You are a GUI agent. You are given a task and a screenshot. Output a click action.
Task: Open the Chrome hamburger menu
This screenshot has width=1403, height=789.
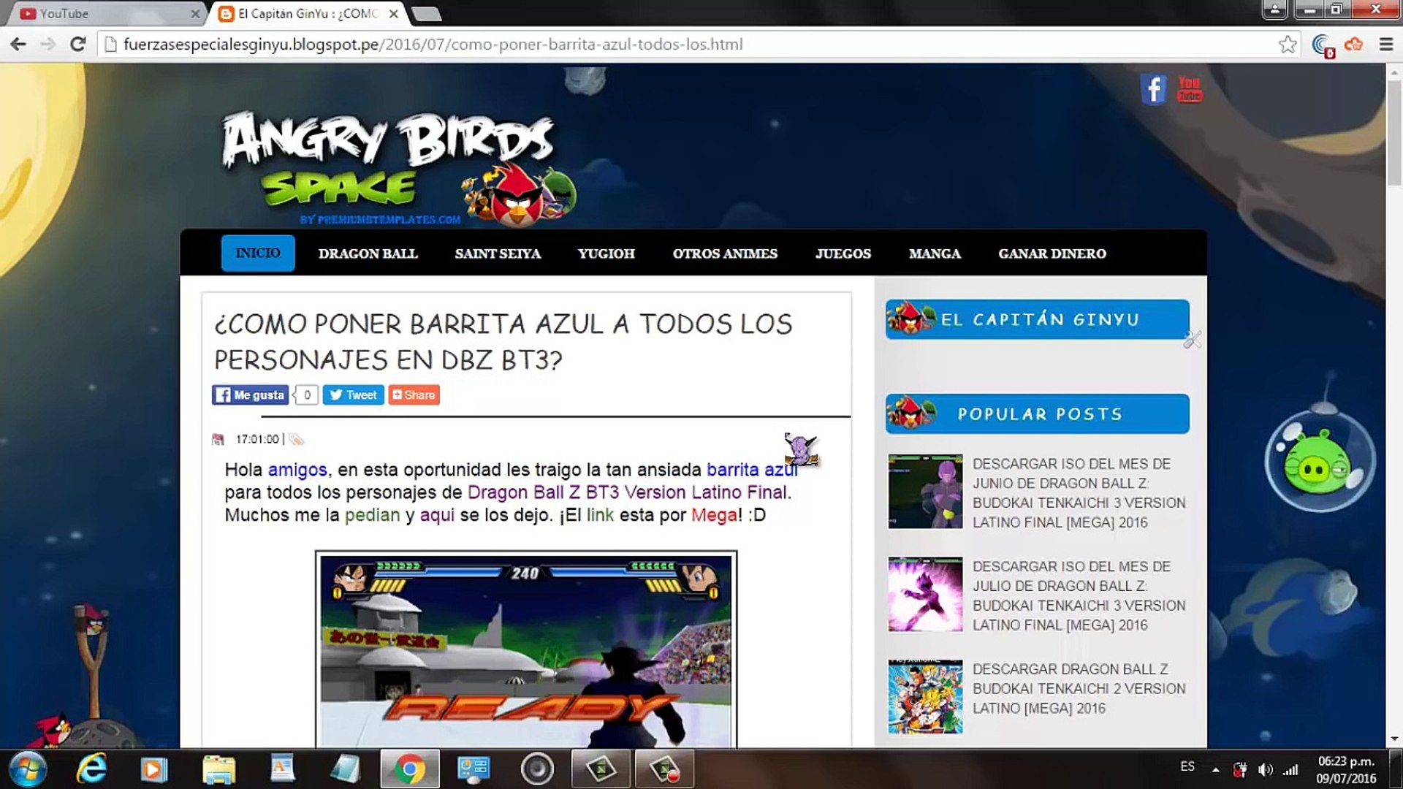tap(1386, 45)
